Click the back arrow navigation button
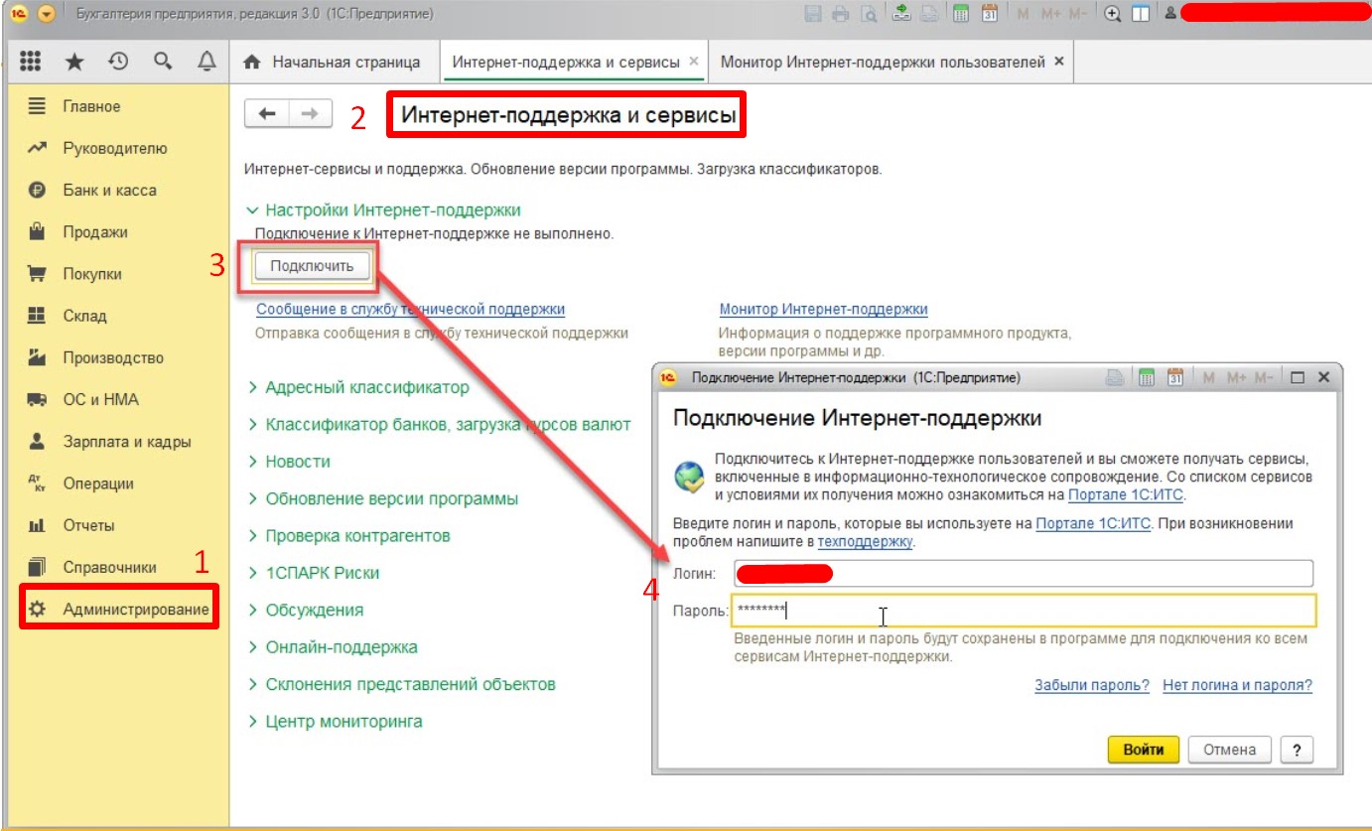The image size is (1372, 831). pyautogui.click(x=266, y=114)
